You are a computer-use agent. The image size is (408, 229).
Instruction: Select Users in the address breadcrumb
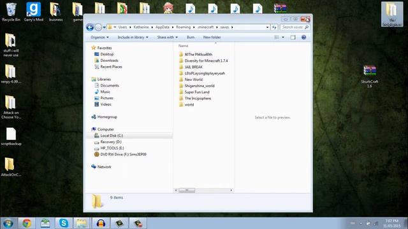(122, 27)
